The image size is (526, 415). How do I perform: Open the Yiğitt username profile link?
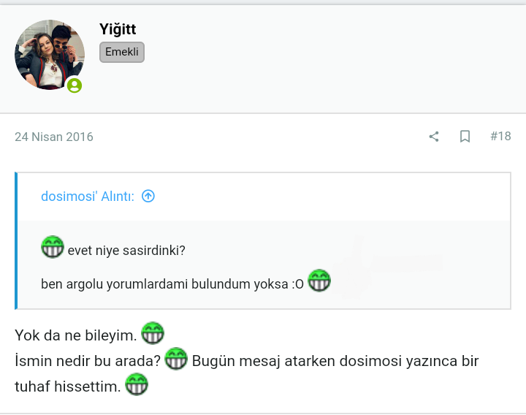118,29
